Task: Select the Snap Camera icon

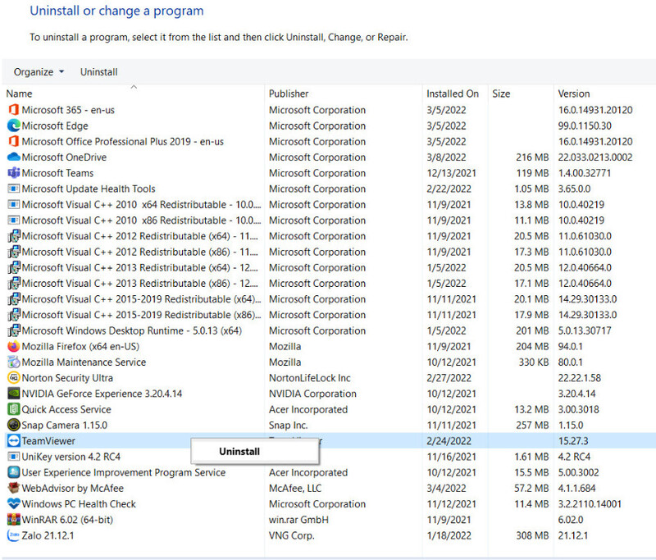Action: click(13, 425)
